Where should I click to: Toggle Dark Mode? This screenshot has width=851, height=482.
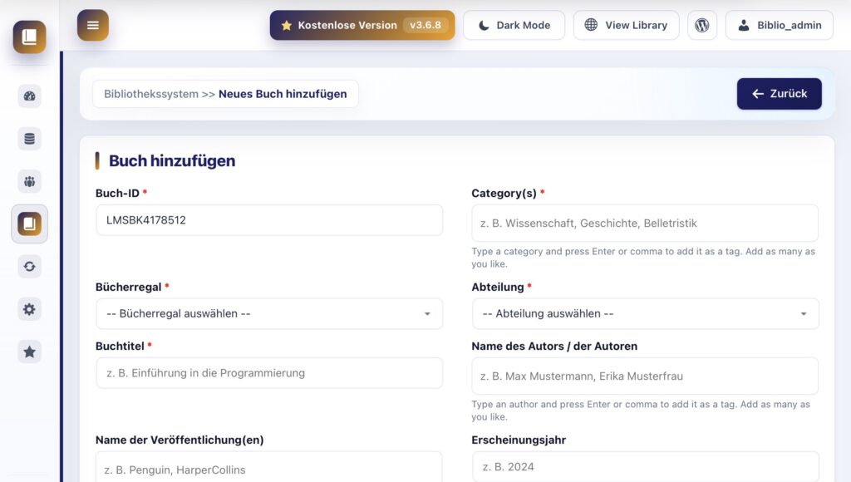tap(514, 25)
